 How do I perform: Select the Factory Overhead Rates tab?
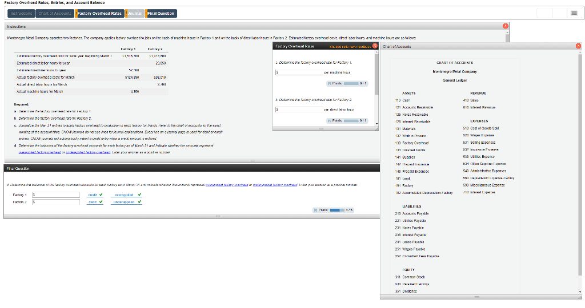[99, 14]
